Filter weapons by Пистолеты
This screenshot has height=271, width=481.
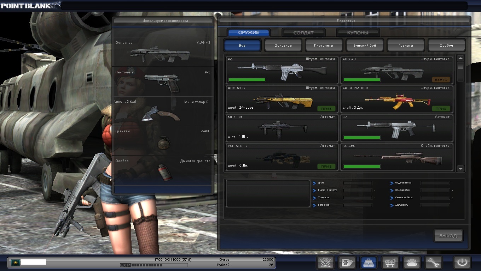pos(324,46)
